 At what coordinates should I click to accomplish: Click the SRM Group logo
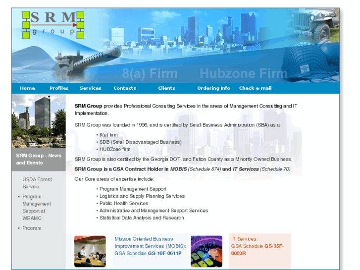[x=53, y=25]
